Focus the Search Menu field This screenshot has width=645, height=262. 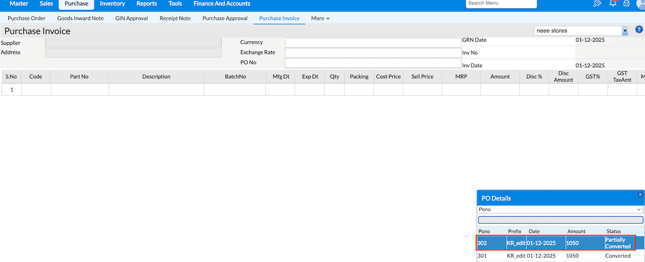tap(501, 3)
